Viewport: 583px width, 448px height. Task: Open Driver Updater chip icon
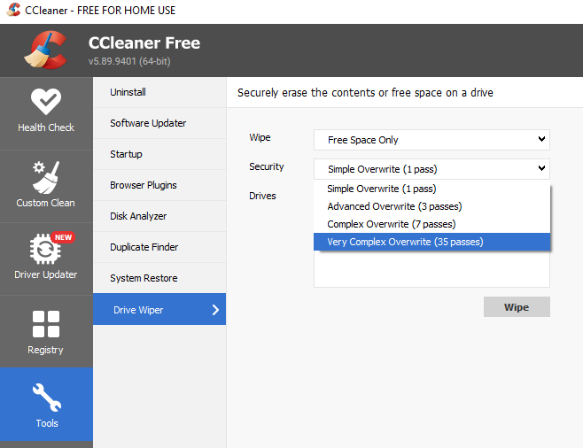(45, 249)
